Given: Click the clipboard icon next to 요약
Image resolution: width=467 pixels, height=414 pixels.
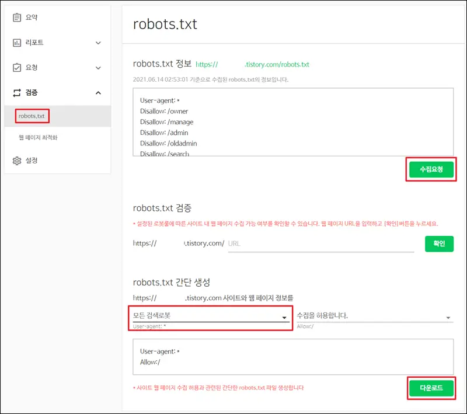Looking at the screenshot, I should tap(17, 18).
